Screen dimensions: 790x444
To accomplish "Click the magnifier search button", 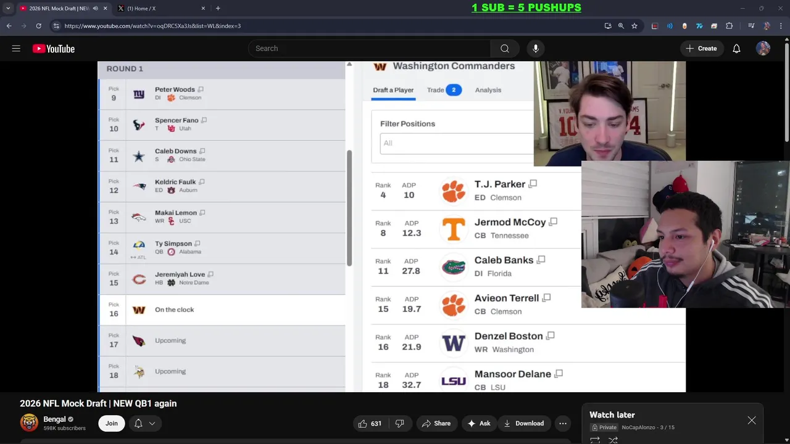I will coord(505,49).
